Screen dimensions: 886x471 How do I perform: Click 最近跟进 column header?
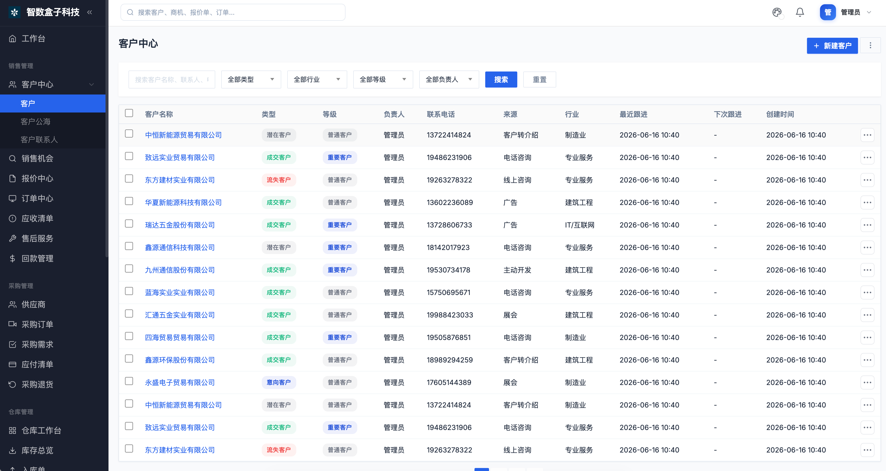pyautogui.click(x=633, y=114)
